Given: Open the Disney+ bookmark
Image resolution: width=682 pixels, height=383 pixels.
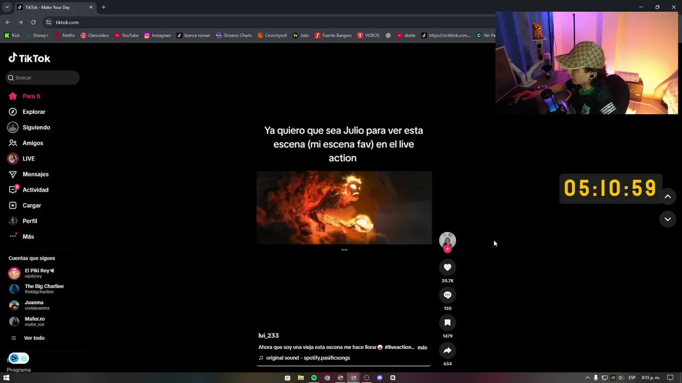Looking at the screenshot, I should pyautogui.click(x=37, y=36).
